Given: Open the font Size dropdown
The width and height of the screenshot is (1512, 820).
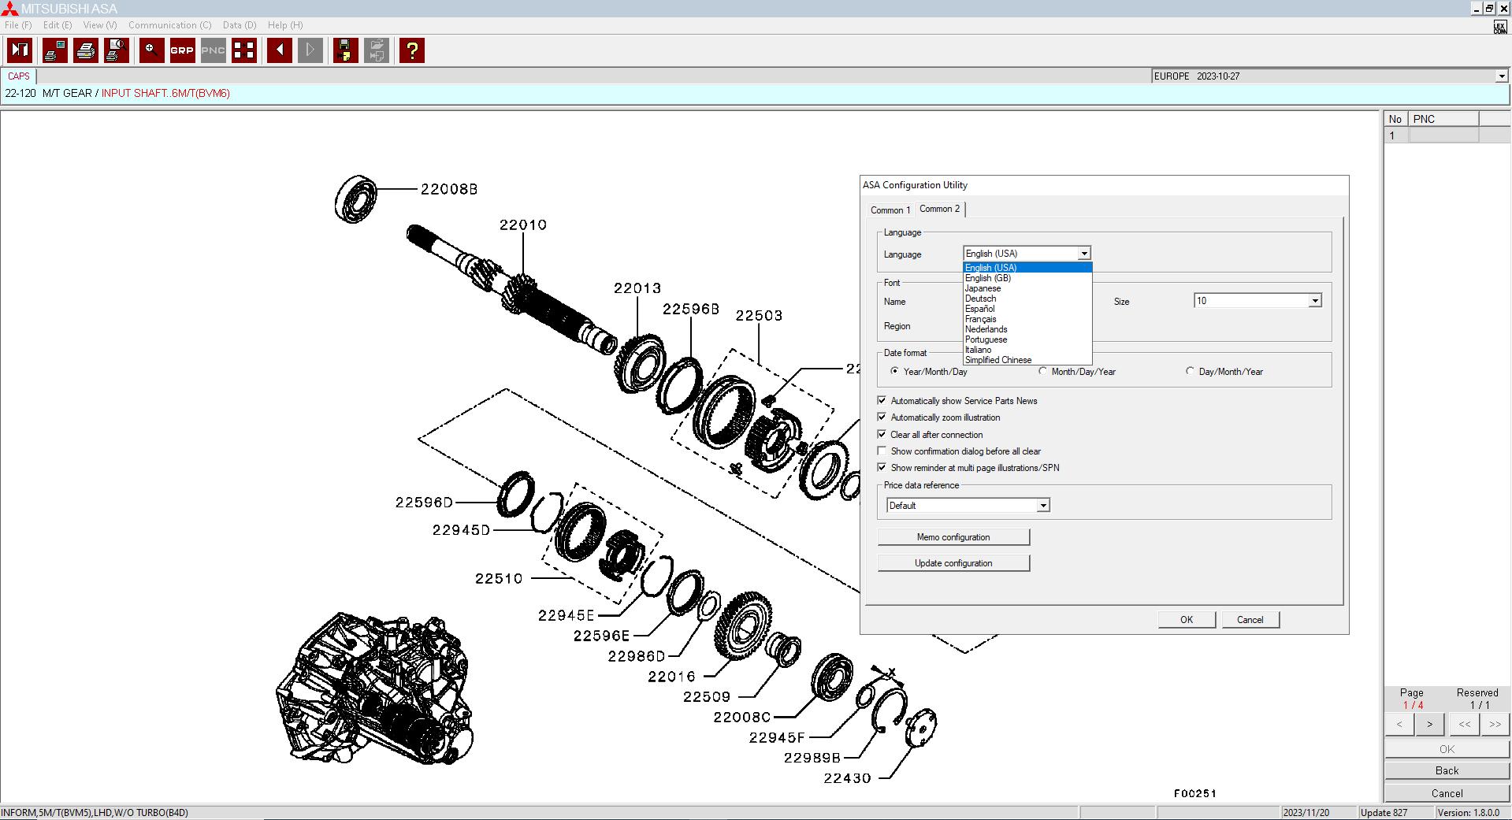Looking at the screenshot, I should tap(1314, 301).
